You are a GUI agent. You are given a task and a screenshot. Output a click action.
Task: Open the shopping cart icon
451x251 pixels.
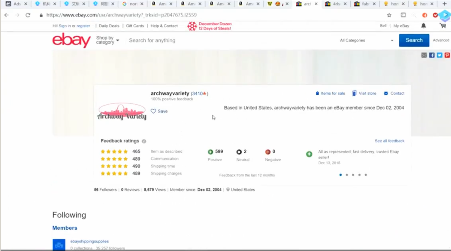pyautogui.click(x=443, y=26)
